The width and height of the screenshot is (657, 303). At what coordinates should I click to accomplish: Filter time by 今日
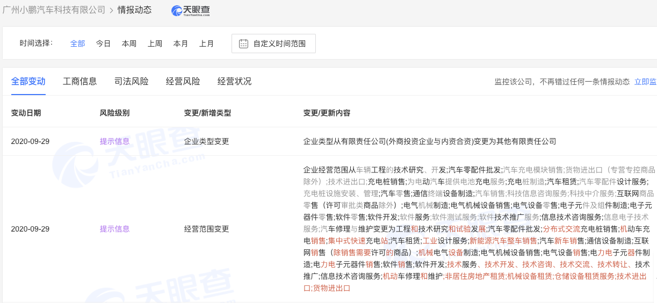[104, 44]
